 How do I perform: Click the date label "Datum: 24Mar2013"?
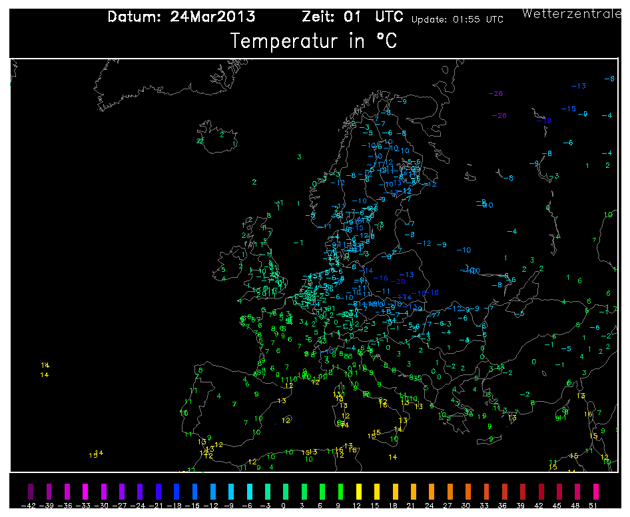pyautogui.click(x=181, y=17)
